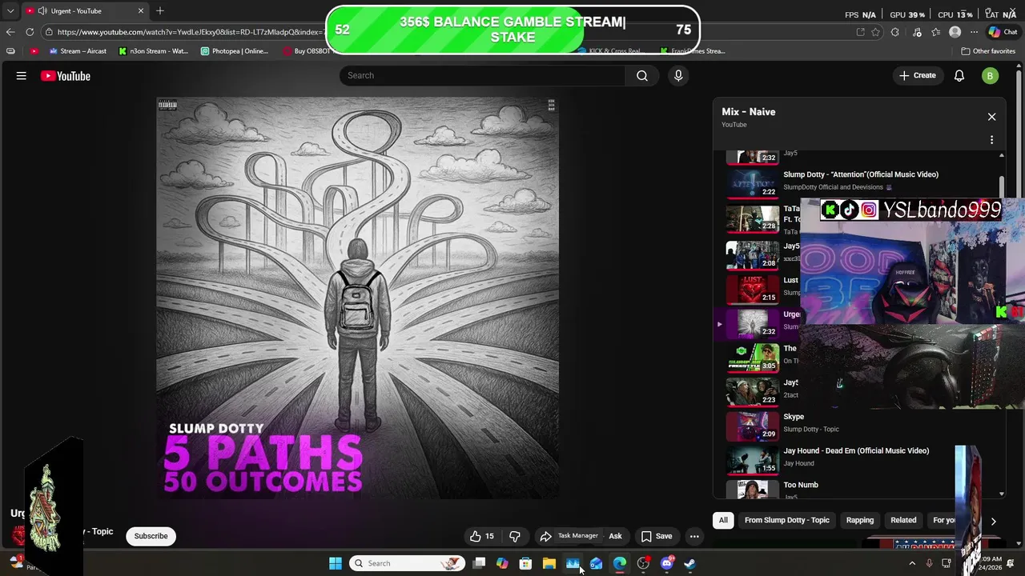
Task: Open OBS Studio from the taskbar
Action: point(643,563)
